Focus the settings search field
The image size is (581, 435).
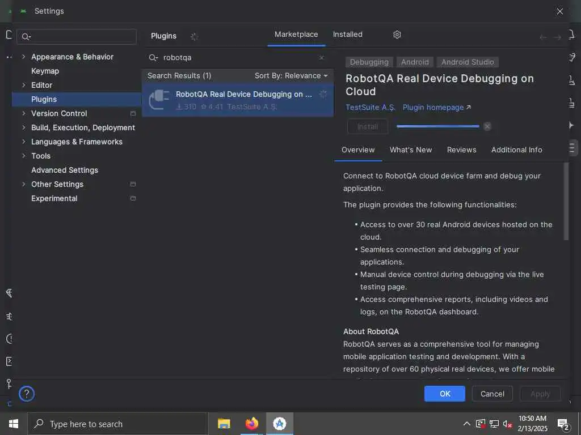click(77, 37)
